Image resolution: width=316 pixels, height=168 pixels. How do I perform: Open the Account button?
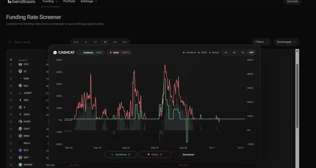click(x=292, y=2)
